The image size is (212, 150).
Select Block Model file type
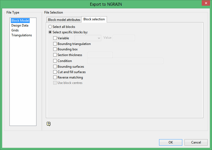(20, 21)
